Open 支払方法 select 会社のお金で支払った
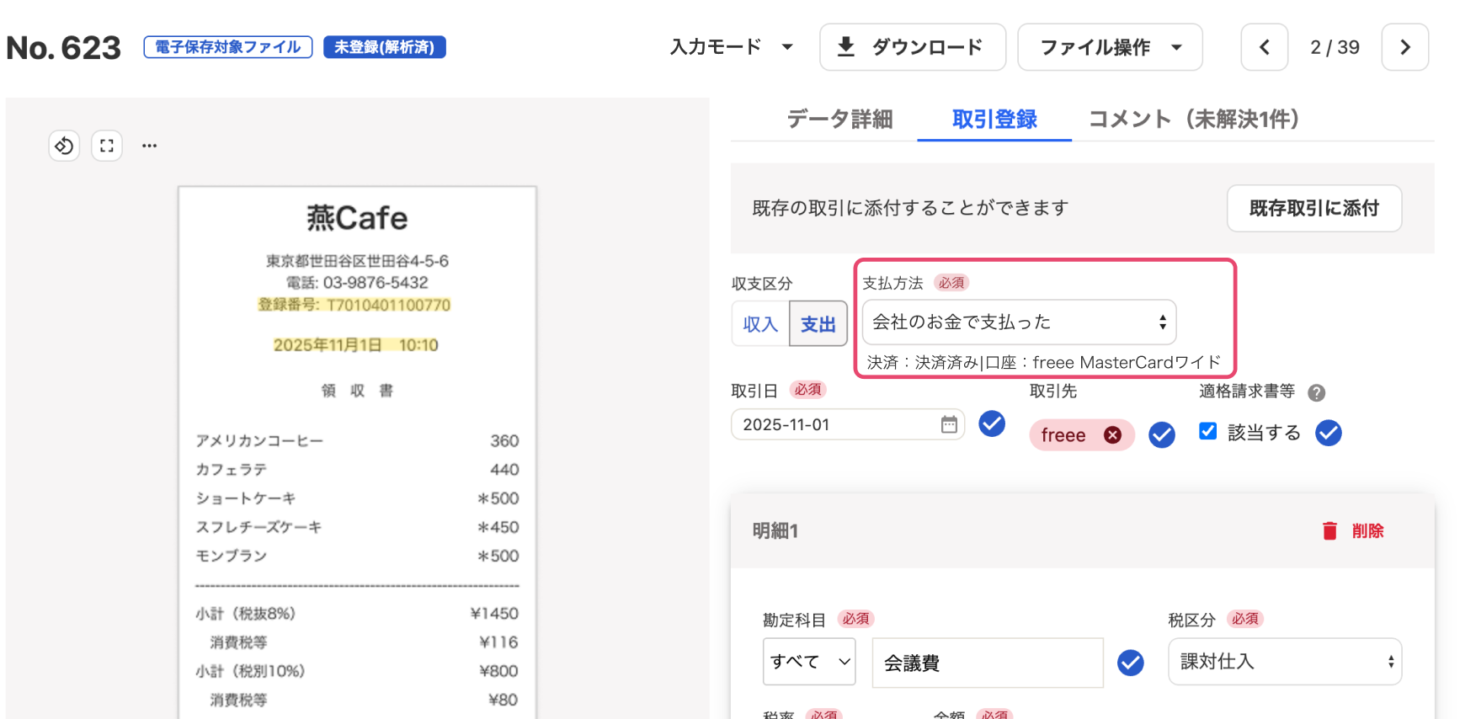This screenshot has height=719, width=1460. tap(1019, 322)
